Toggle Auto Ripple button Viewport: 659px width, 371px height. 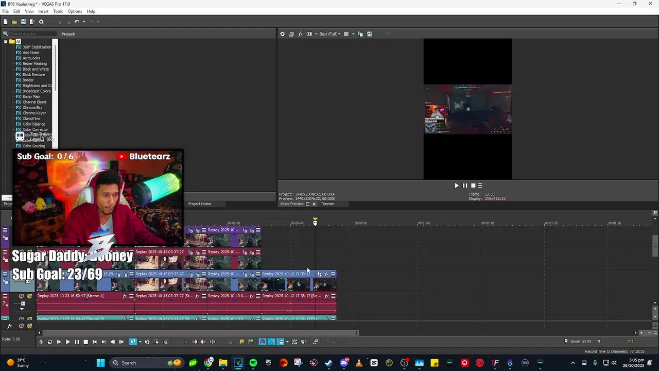click(x=281, y=342)
